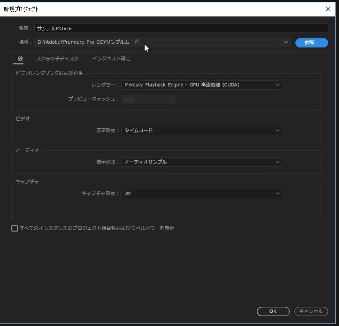Click the 場所 label beside the path
339x326 pixels.
point(24,42)
